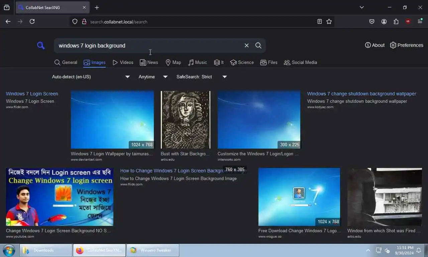Image resolution: width=428 pixels, height=257 pixels.
Task: Open Windows 7 Login Wallpaper deviantart thumbnail
Action: coord(112,119)
